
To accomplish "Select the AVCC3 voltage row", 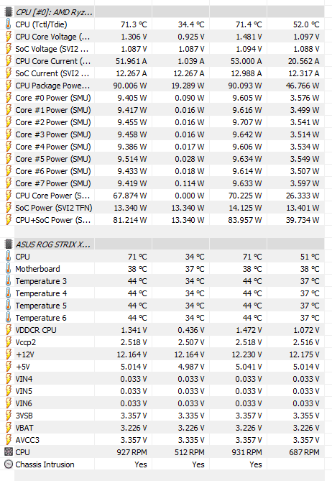I will [165, 440].
